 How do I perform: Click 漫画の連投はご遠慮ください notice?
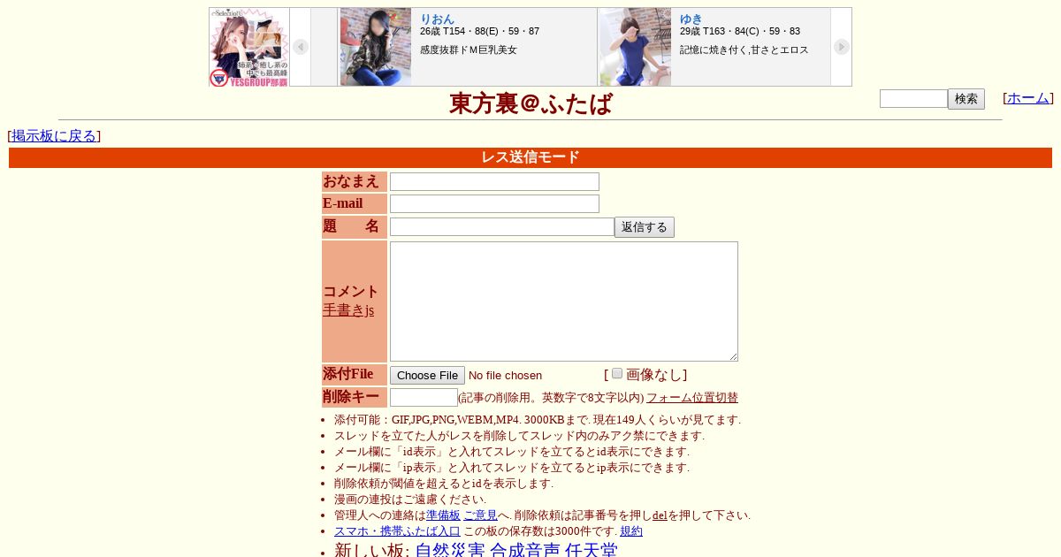tap(409, 500)
